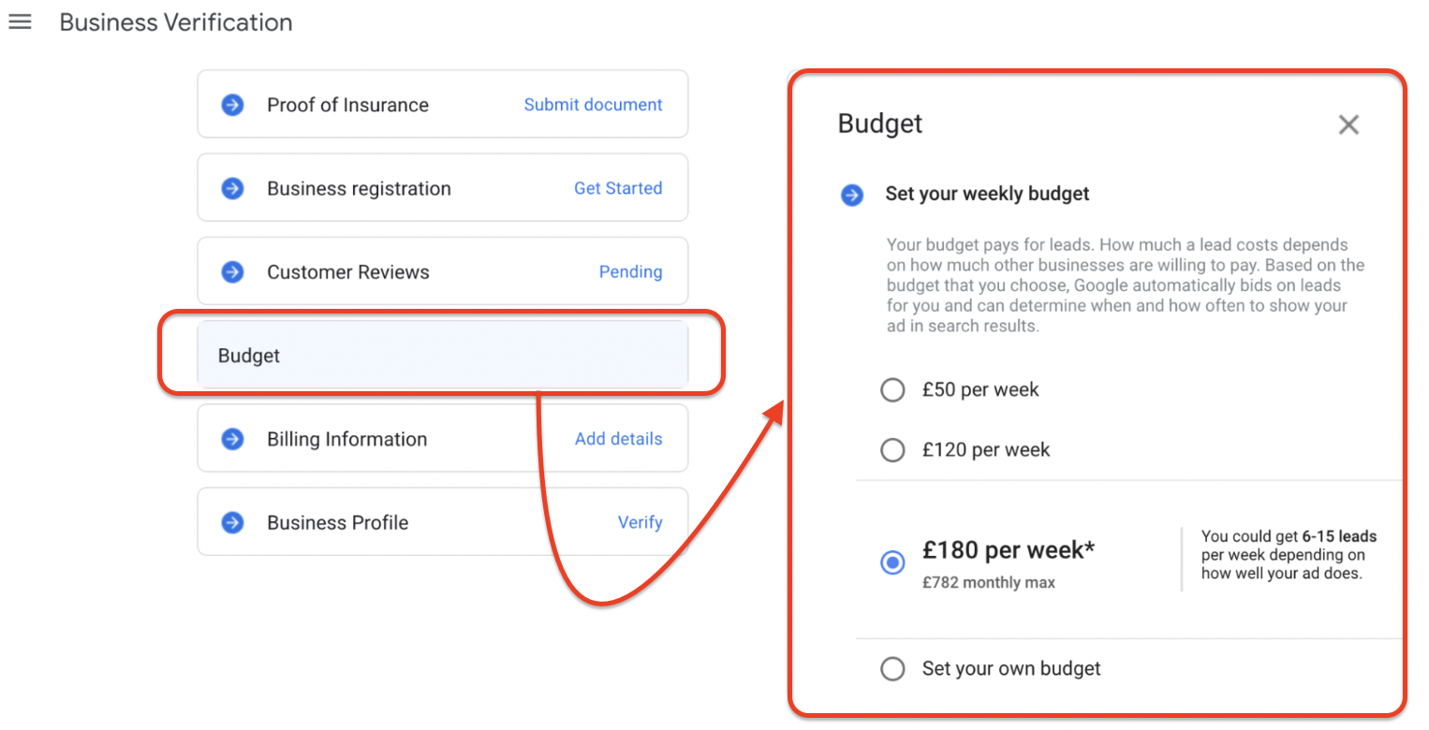
Task: Open the Customer Reviews verification row
Action: pos(347,271)
